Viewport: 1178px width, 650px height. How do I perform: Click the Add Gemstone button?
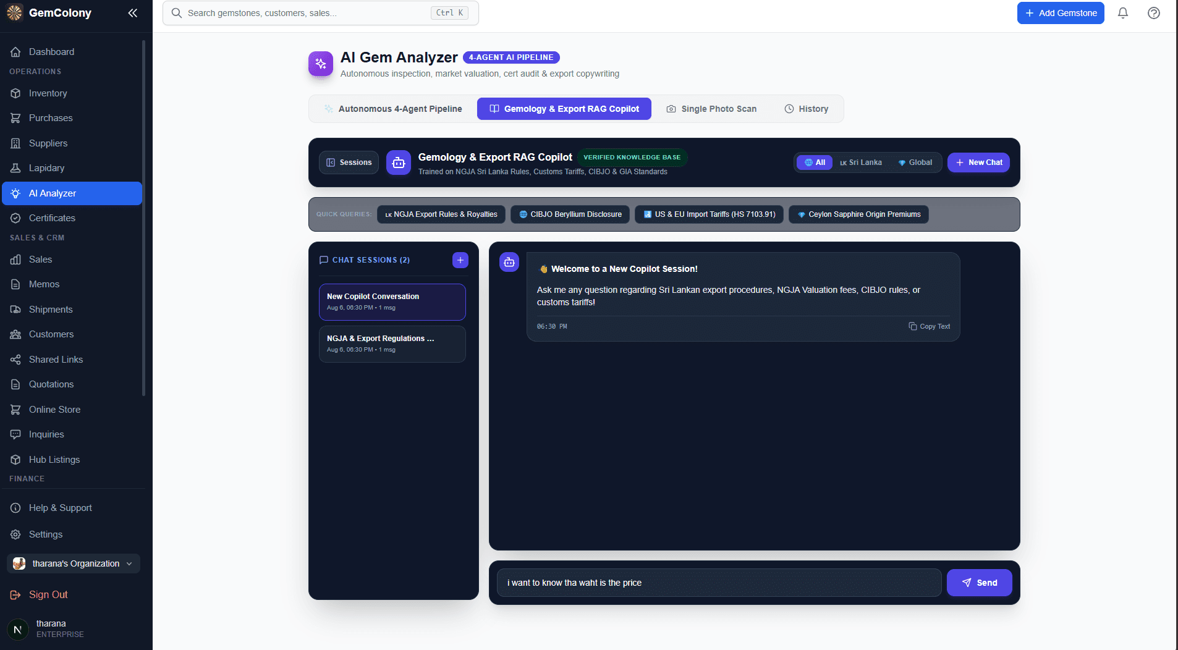1061,13
